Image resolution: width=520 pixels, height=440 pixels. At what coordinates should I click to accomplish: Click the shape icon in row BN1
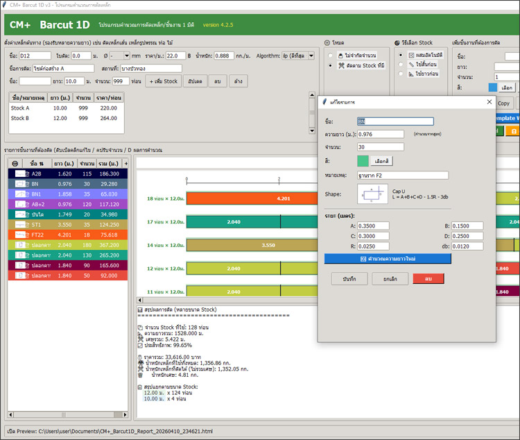(21, 194)
